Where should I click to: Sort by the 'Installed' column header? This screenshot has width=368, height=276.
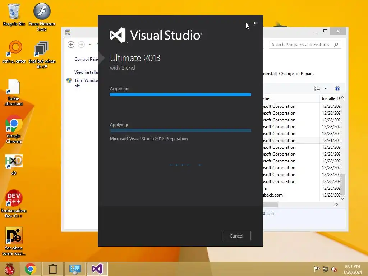coord(330,98)
